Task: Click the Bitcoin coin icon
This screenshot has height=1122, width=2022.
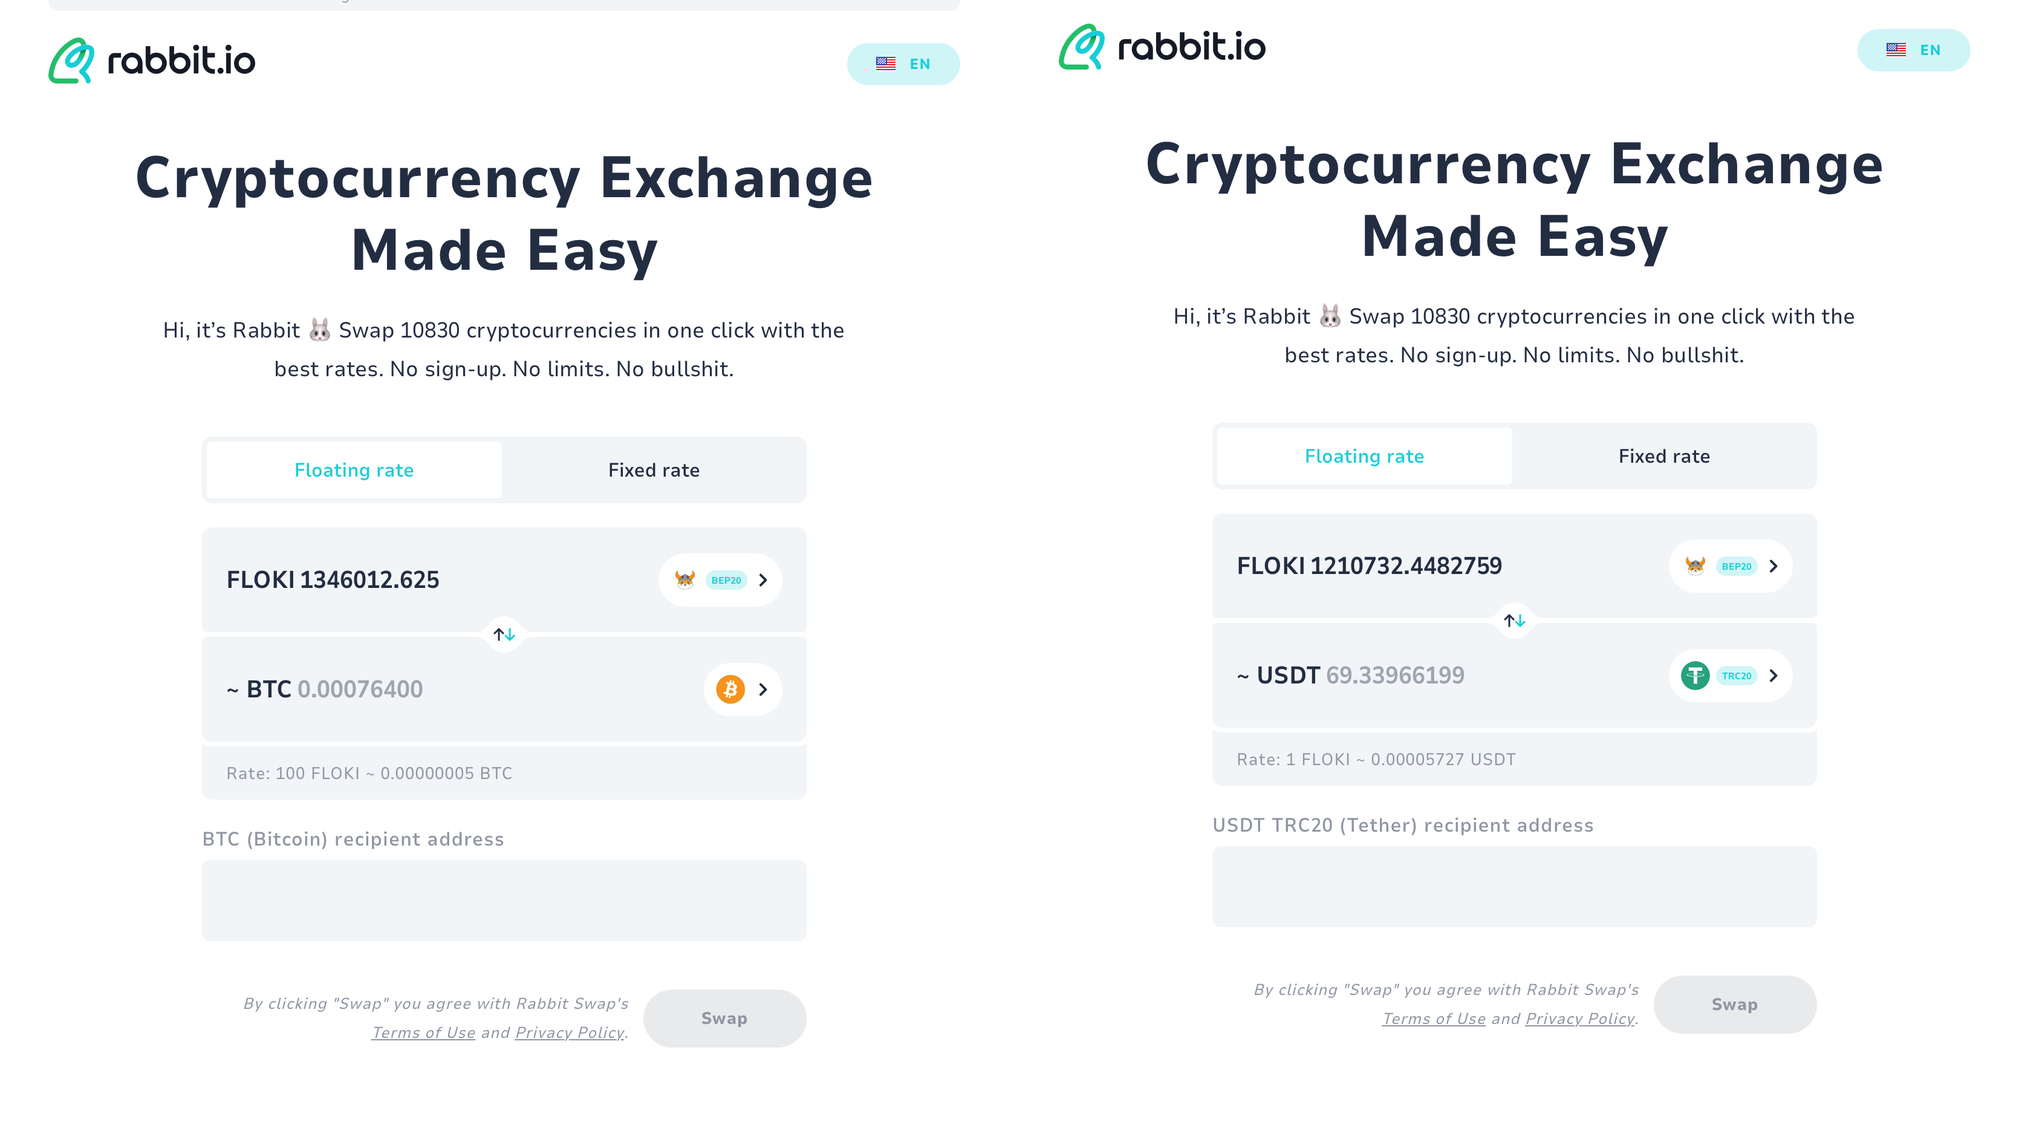Action: (730, 688)
